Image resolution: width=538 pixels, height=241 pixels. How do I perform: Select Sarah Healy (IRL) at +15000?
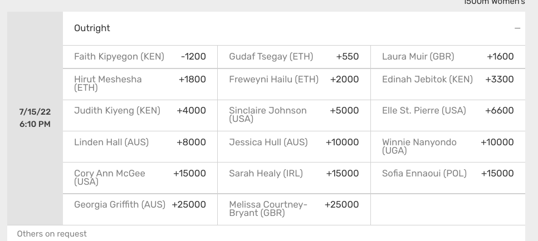pyautogui.click(x=294, y=178)
